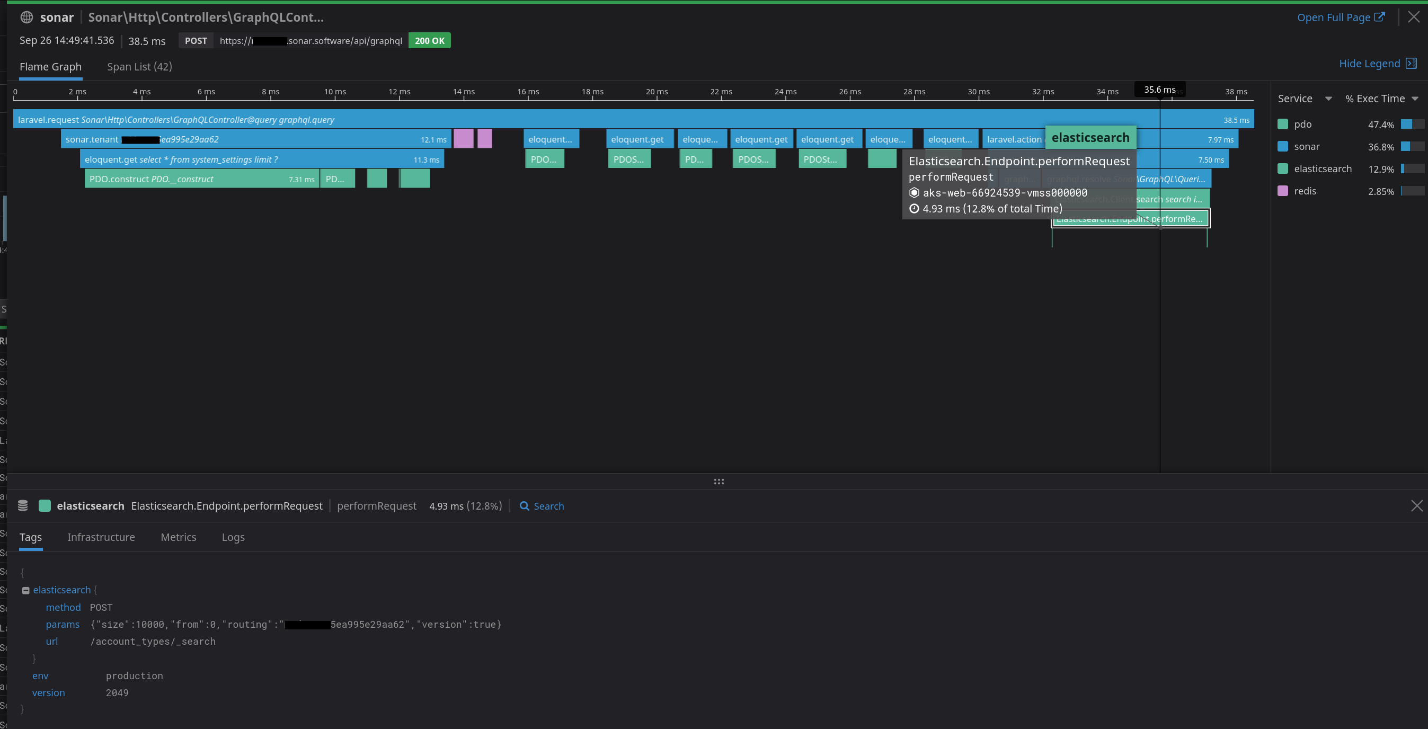This screenshot has height=729, width=1428.
Task: Click the Open Full Page external link icon
Action: pos(1379,16)
